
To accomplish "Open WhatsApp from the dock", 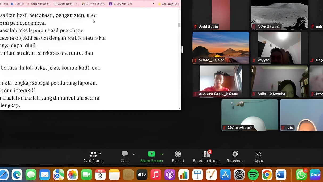I will pyautogui.click(x=301, y=175).
